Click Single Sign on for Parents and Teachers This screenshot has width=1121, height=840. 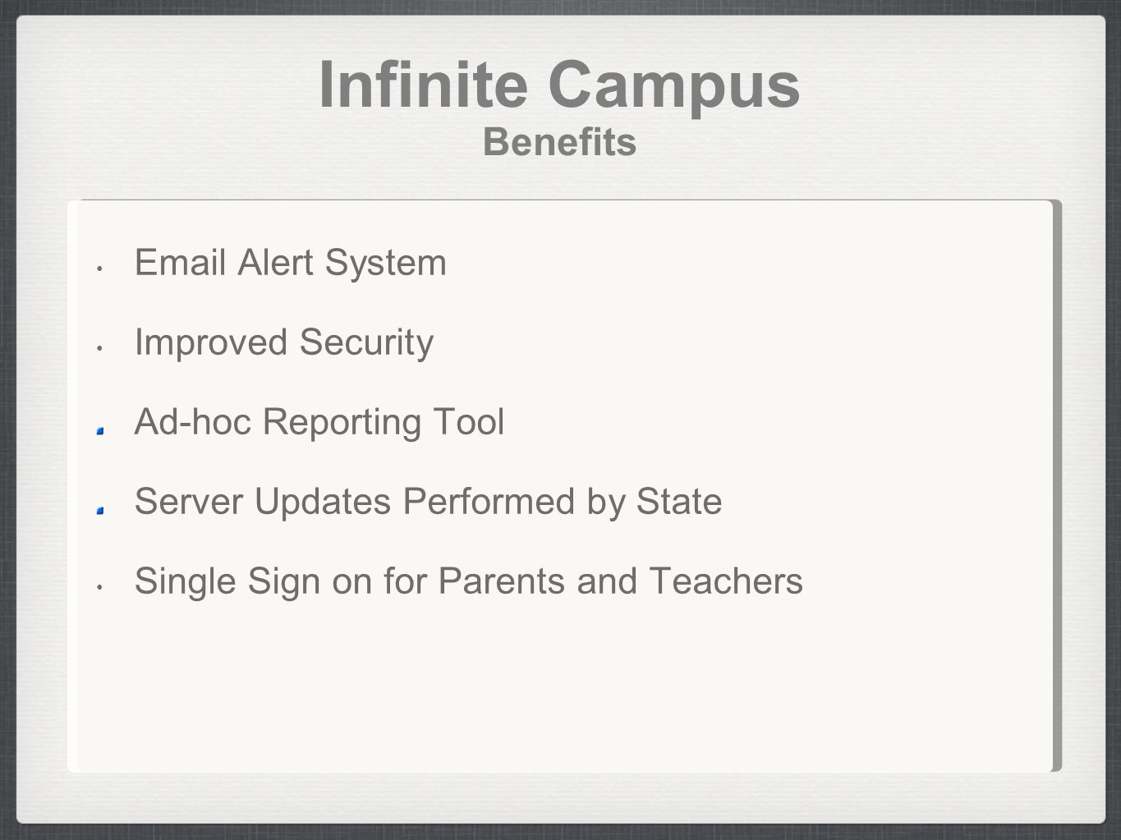pyautogui.click(x=469, y=581)
